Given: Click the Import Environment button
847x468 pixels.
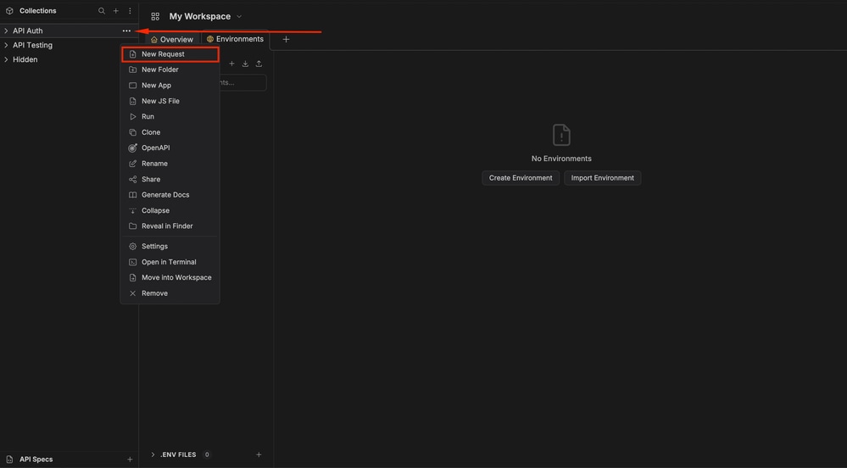Looking at the screenshot, I should click(602, 178).
